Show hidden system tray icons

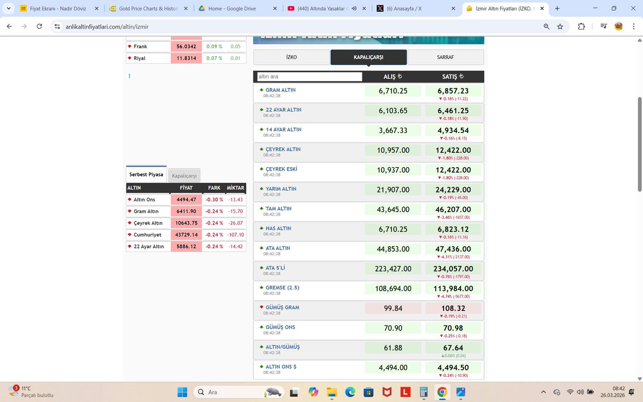click(x=544, y=392)
